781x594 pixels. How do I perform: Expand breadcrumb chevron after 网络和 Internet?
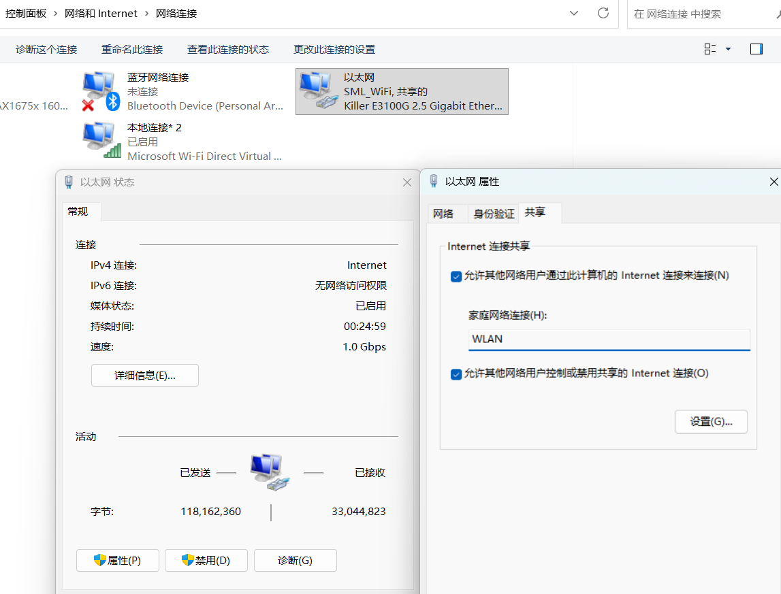(x=146, y=14)
